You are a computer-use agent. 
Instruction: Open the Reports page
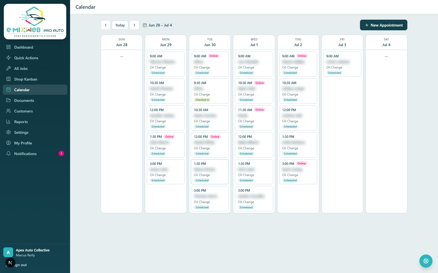click(35, 122)
